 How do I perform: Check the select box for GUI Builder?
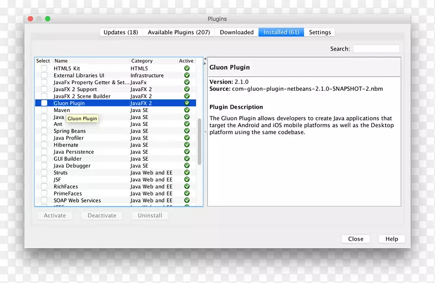pos(44,159)
